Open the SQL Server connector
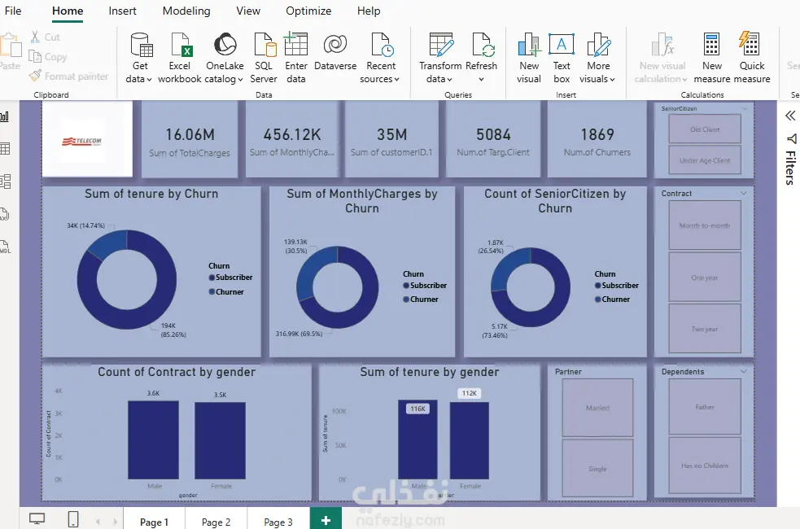Image resolution: width=800 pixels, height=529 pixels. tap(264, 58)
